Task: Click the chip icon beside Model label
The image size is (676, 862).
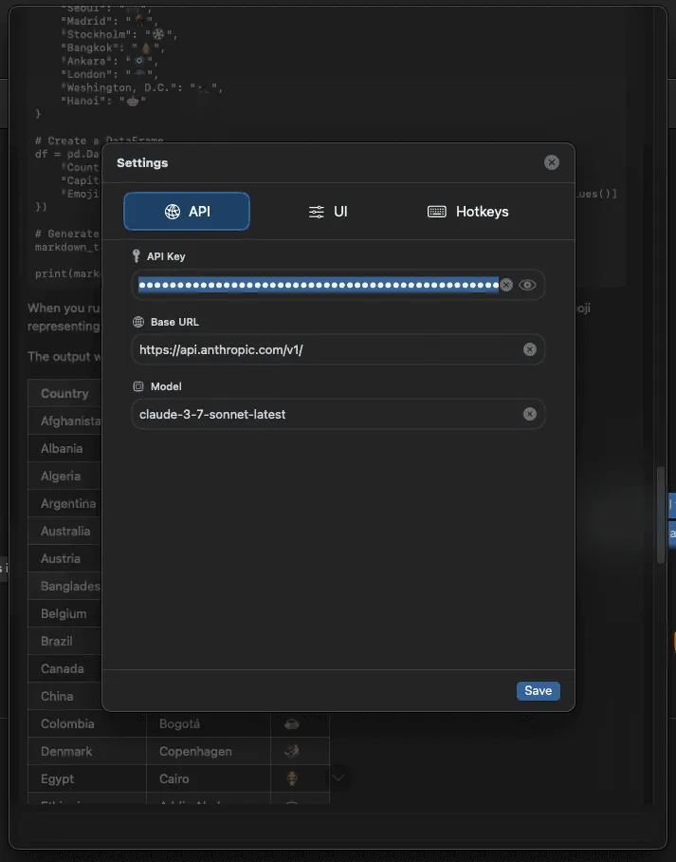Action: coord(137,386)
